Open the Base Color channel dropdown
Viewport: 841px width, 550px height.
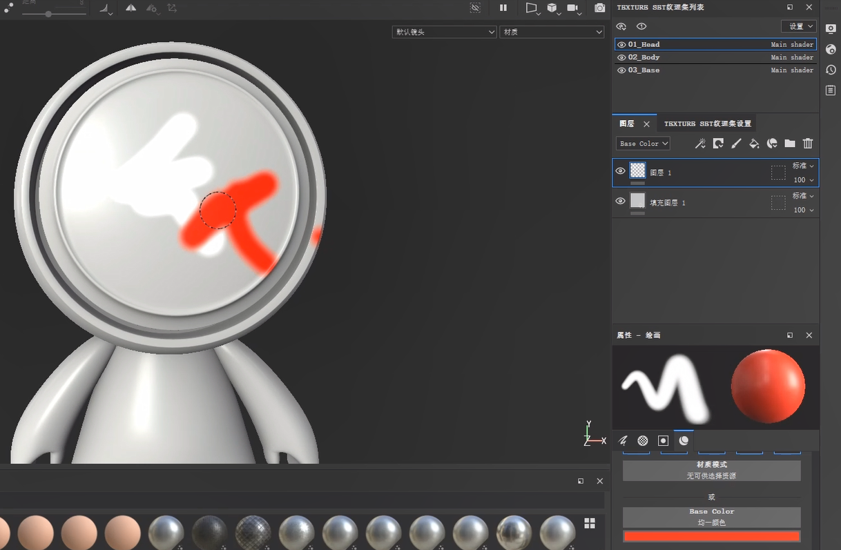click(x=643, y=144)
